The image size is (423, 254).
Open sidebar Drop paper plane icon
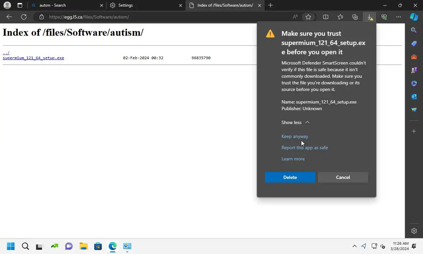[x=414, y=110]
